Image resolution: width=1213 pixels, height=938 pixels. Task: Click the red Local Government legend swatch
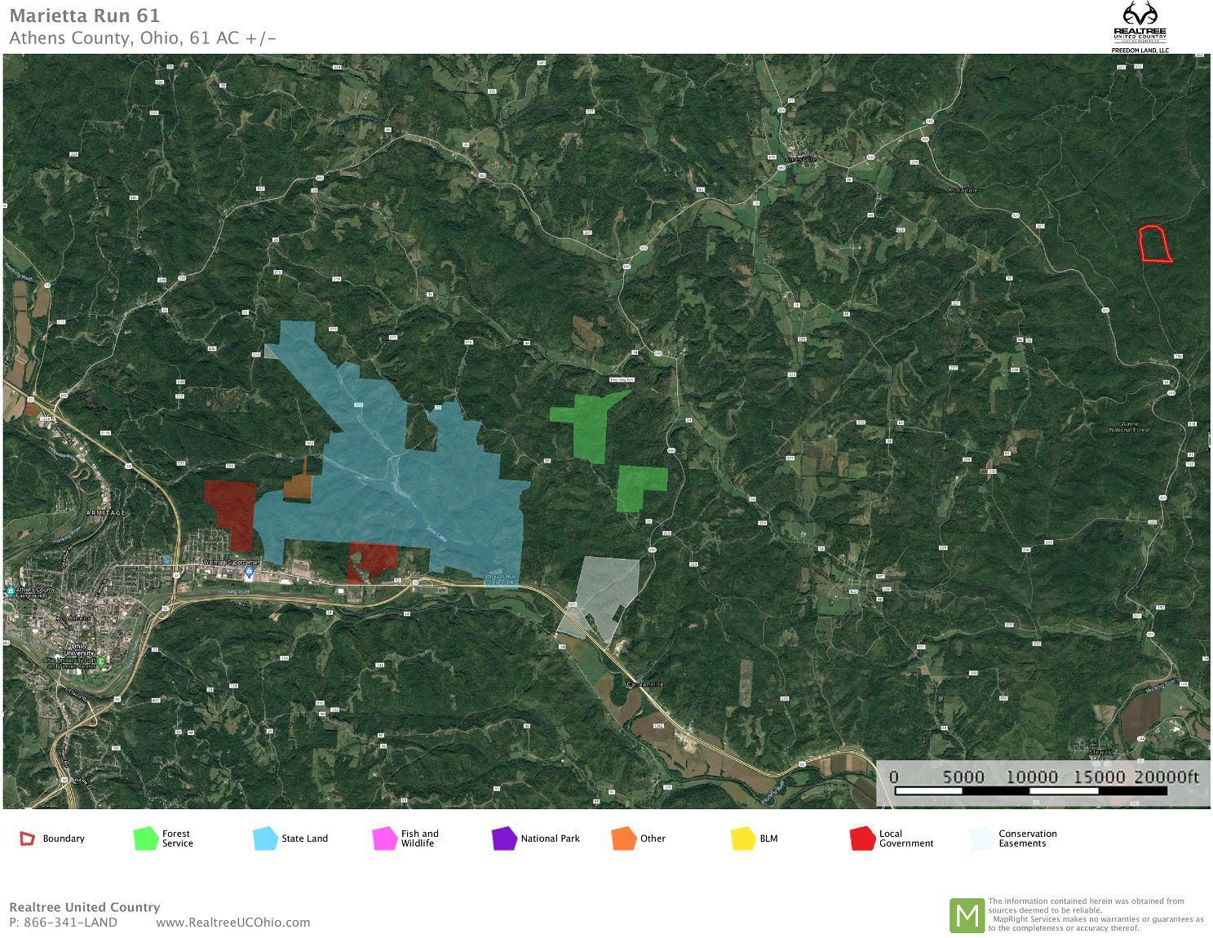click(862, 838)
